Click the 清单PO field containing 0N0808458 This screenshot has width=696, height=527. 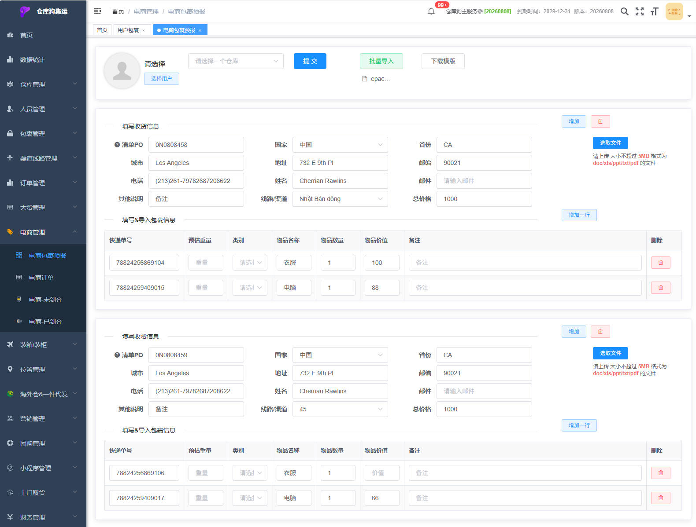pyautogui.click(x=196, y=145)
